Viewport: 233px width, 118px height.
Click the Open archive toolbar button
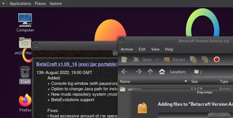tap(142, 59)
